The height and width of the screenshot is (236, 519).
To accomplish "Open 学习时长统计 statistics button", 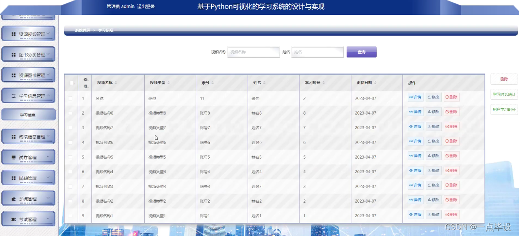I will click(504, 94).
